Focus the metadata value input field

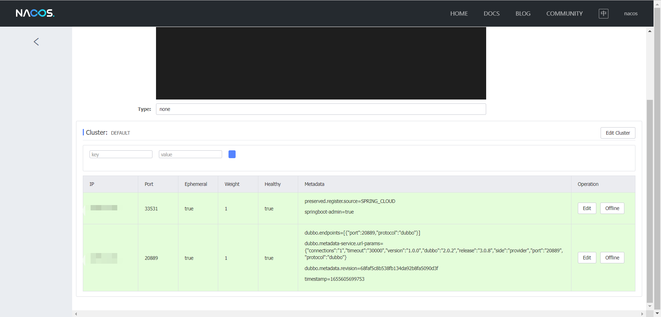(190, 154)
